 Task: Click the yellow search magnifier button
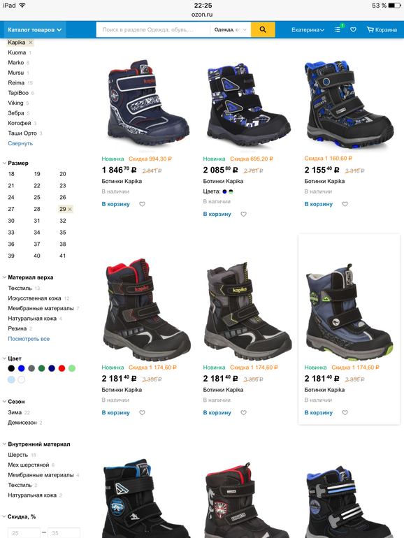tap(263, 29)
